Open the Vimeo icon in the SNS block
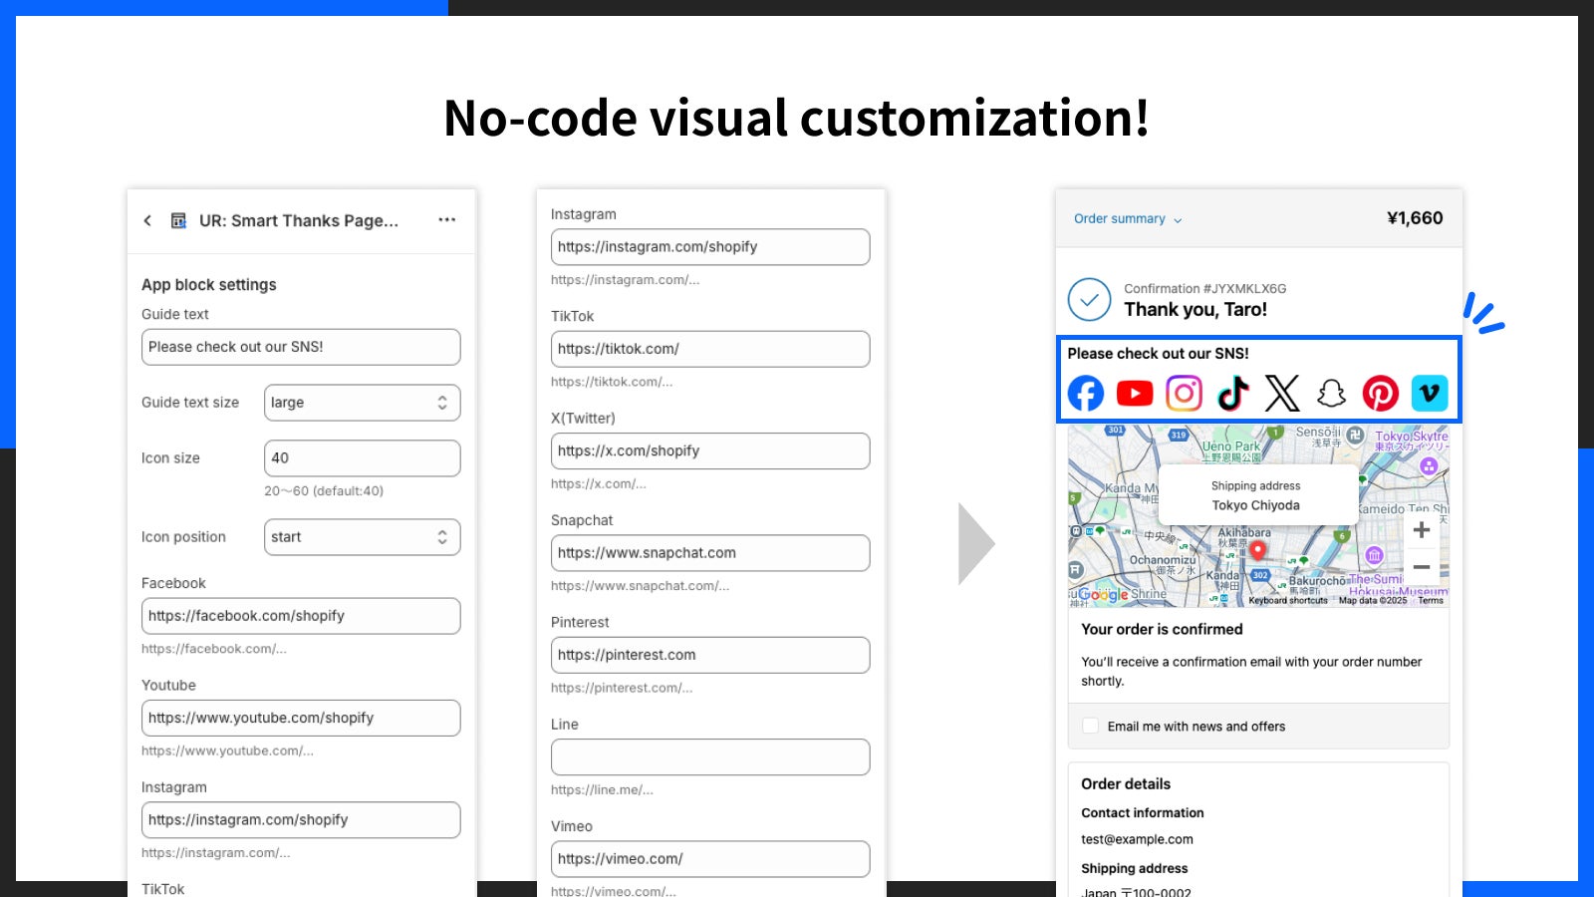 1430,394
